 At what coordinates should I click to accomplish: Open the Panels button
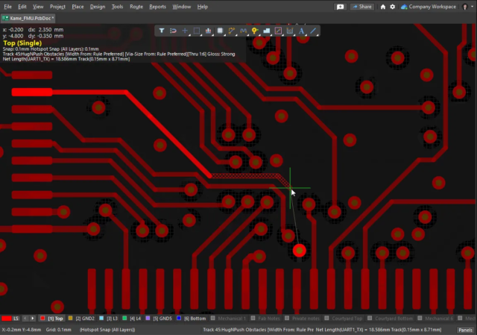pos(465,330)
